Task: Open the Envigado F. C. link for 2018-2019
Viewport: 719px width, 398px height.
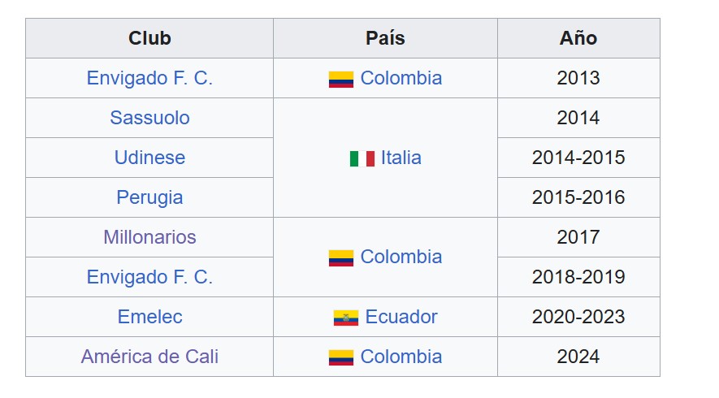Action: pos(149,277)
